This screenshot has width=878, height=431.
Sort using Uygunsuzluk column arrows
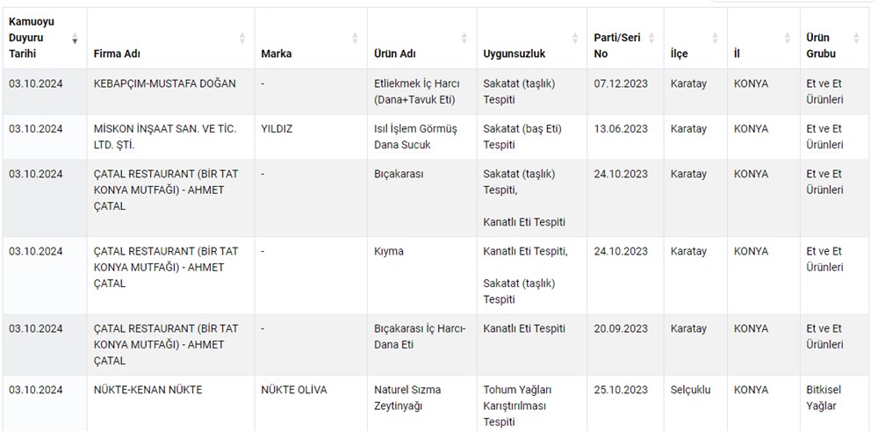[575, 39]
